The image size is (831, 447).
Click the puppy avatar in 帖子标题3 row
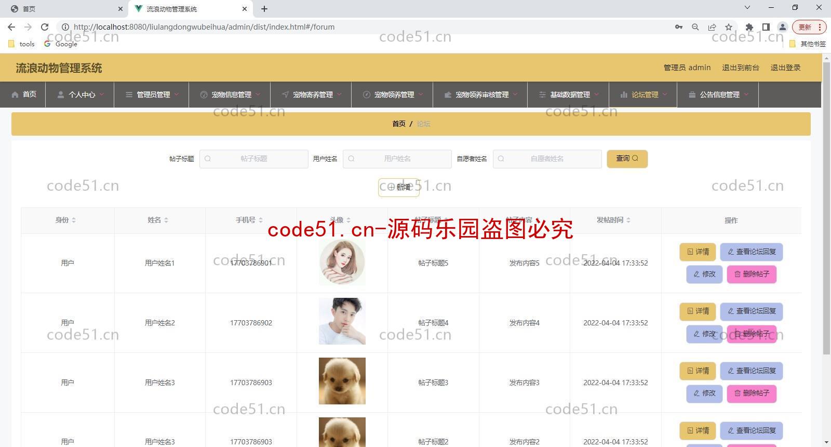(x=342, y=381)
